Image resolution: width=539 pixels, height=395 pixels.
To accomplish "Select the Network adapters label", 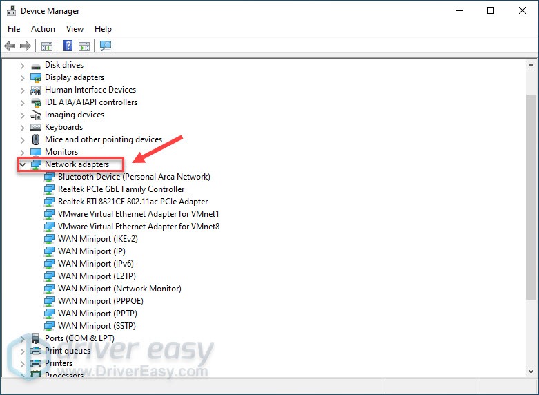I will coord(77,164).
